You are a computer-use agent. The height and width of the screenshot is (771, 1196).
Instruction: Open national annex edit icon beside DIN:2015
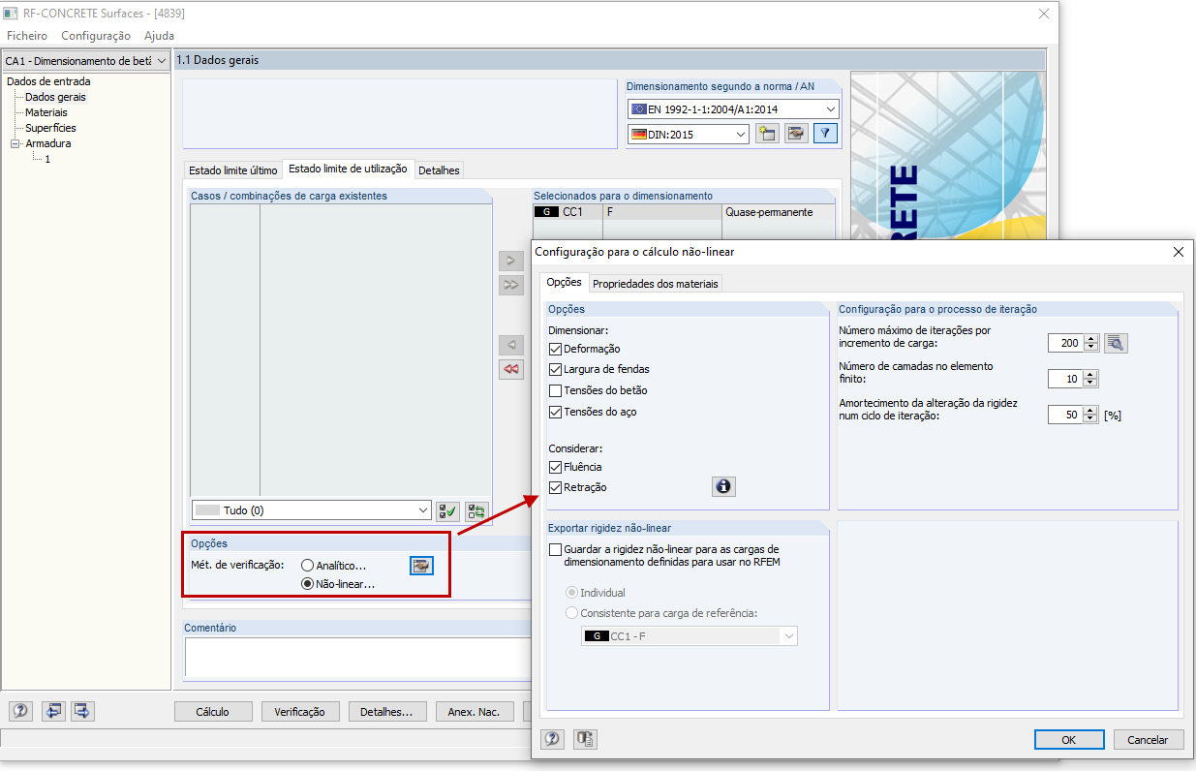(x=796, y=134)
